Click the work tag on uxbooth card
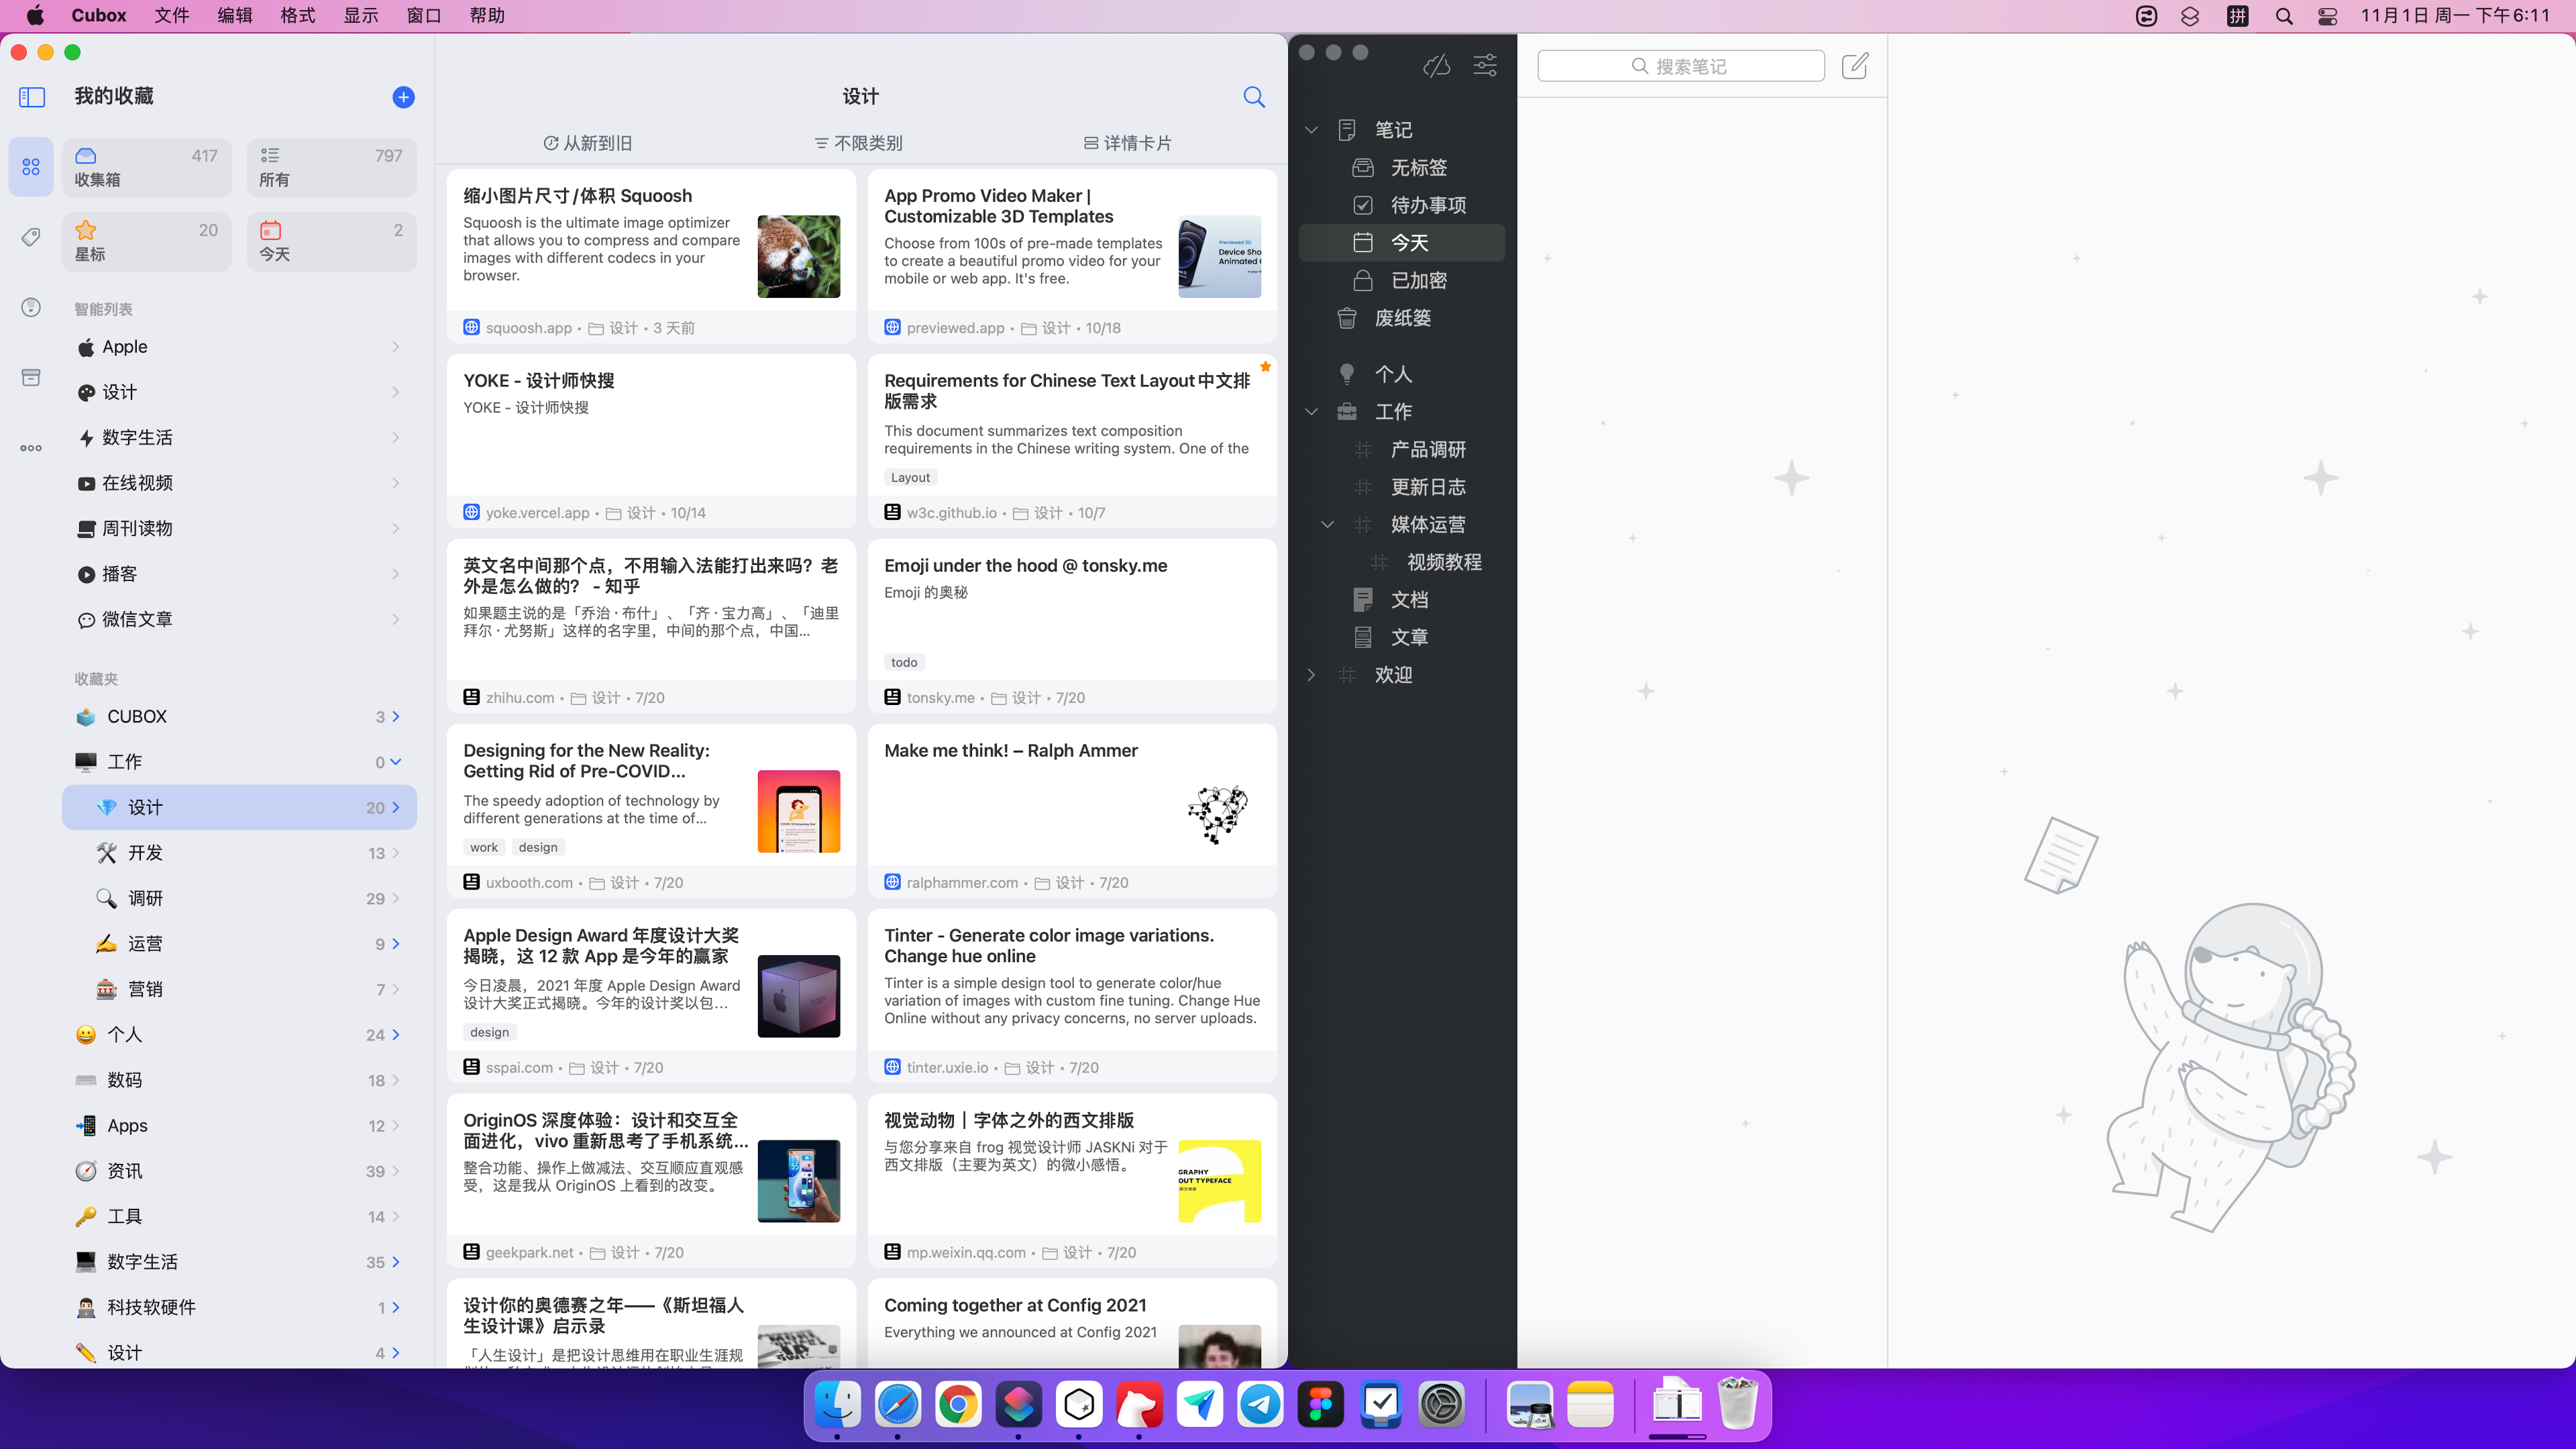The image size is (2576, 1449). (x=484, y=847)
